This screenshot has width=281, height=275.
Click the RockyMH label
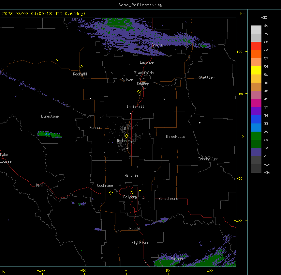(x=80, y=74)
